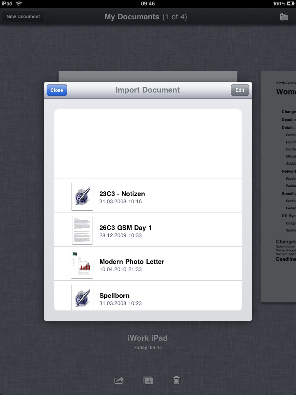
Task: Pick the Spellborn document name
Action: [x=114, y=295]
